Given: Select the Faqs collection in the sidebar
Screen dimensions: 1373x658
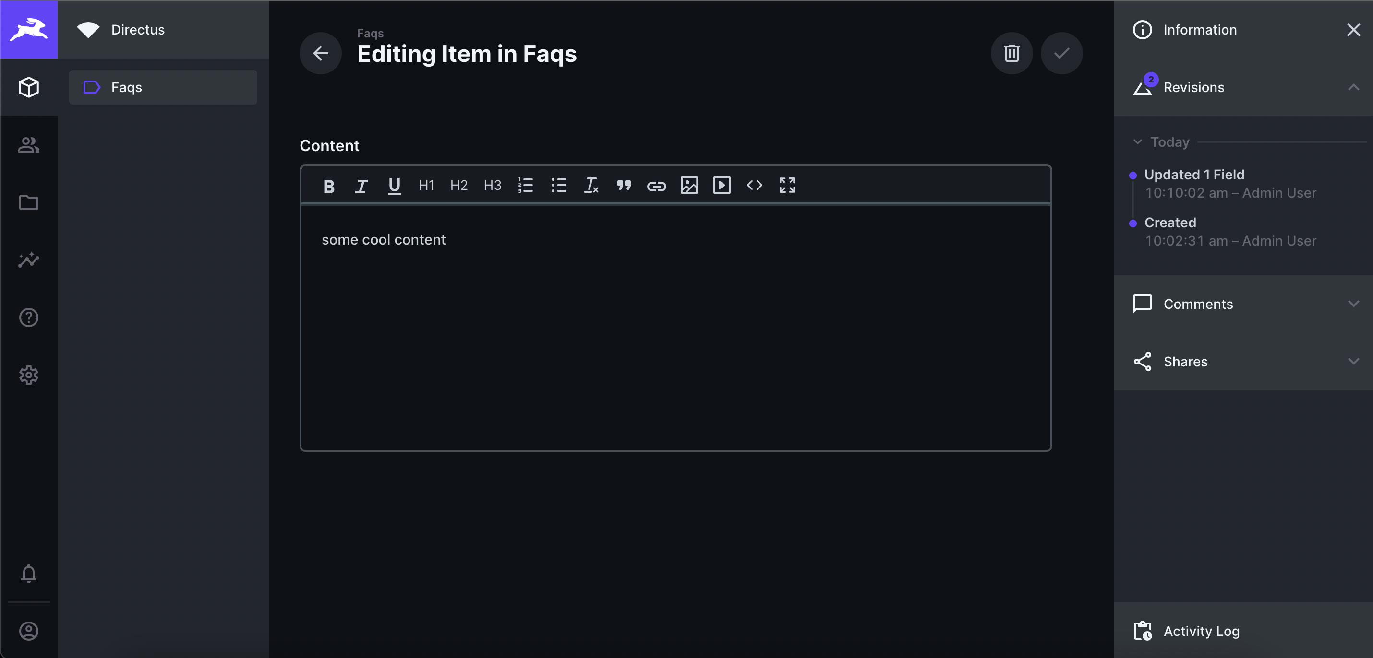Looking at the screenshot, I should point(163,87).
